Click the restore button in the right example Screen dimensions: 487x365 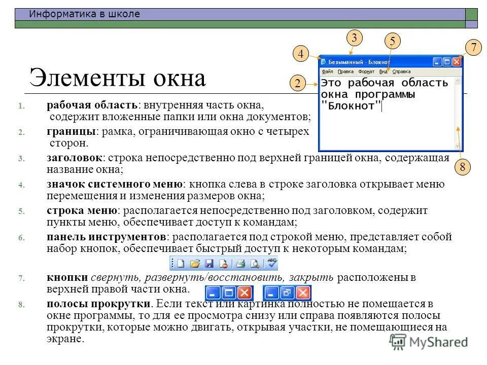pos(288,293)
